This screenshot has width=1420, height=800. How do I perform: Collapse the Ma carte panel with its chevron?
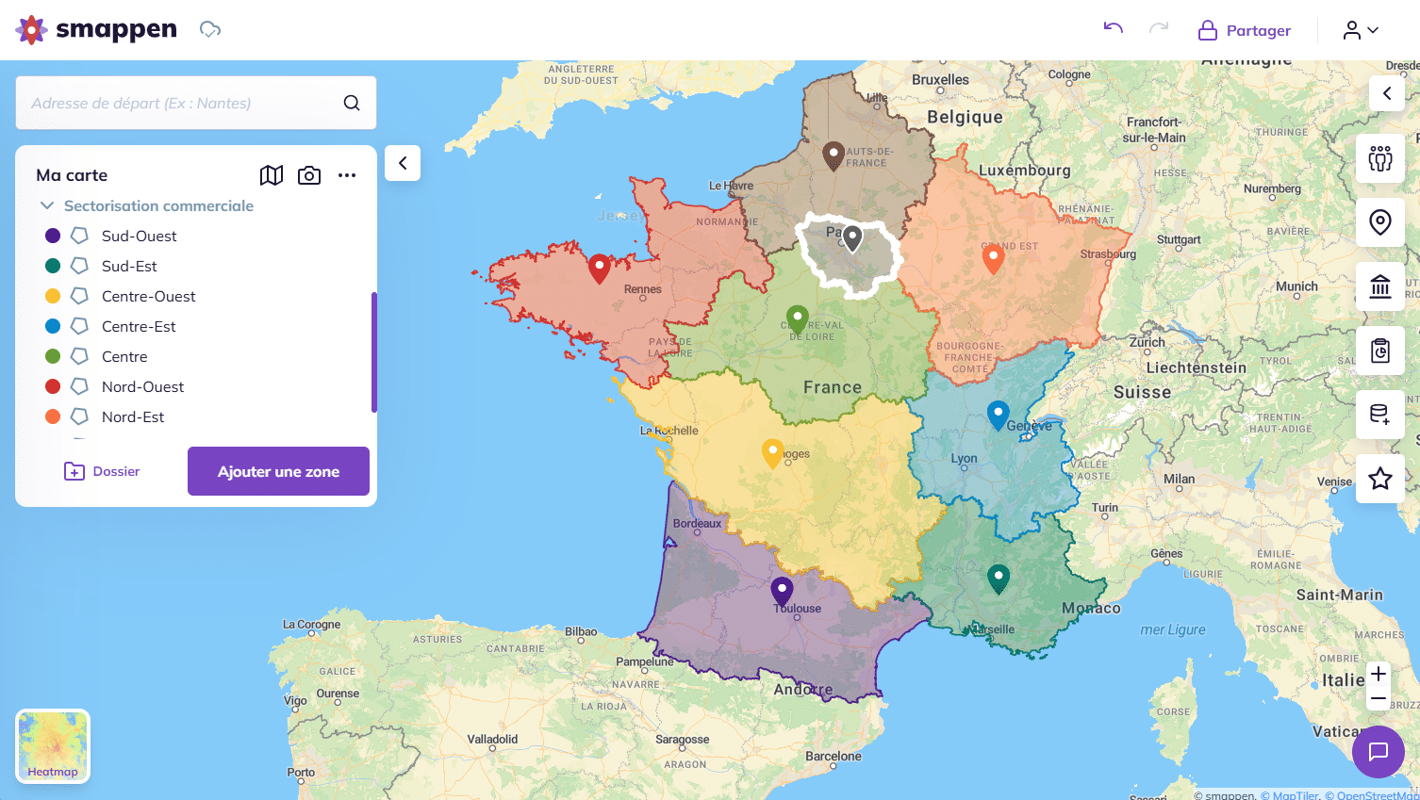pos(403,163)
